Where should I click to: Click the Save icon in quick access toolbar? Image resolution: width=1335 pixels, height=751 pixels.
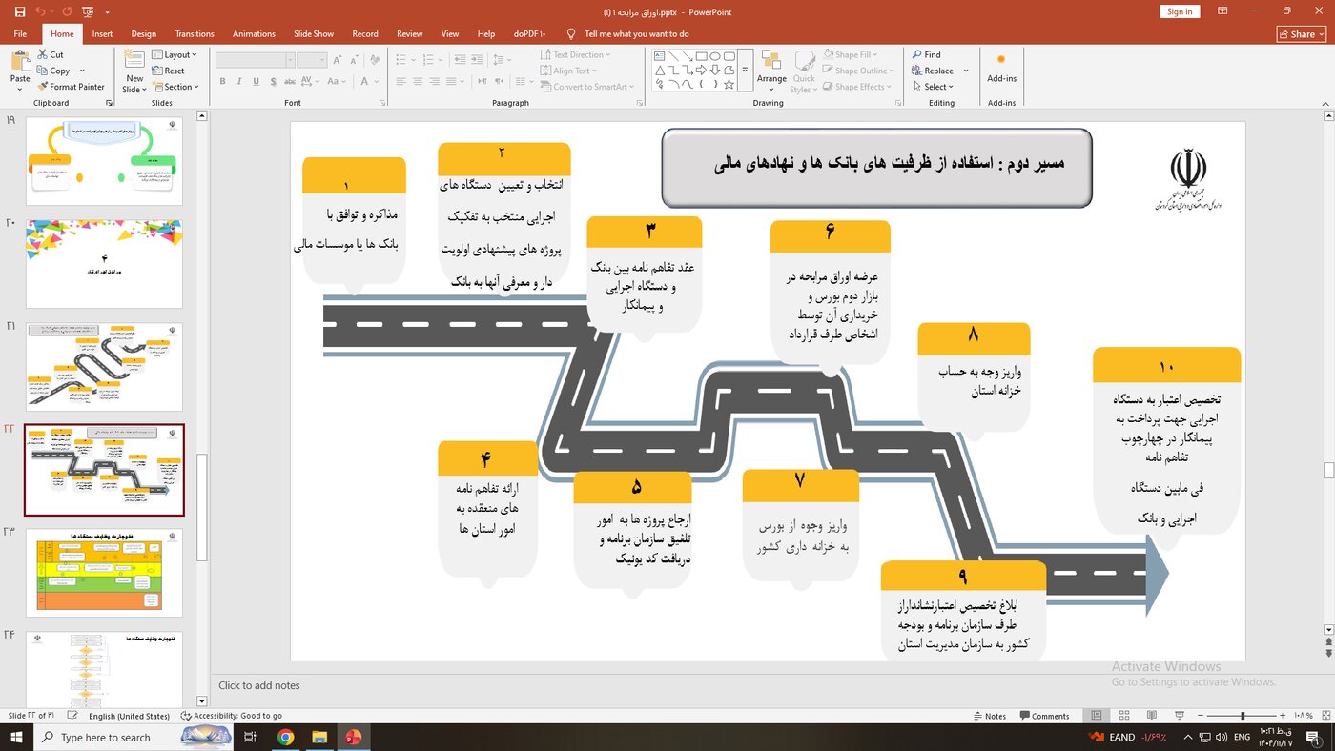20,11
